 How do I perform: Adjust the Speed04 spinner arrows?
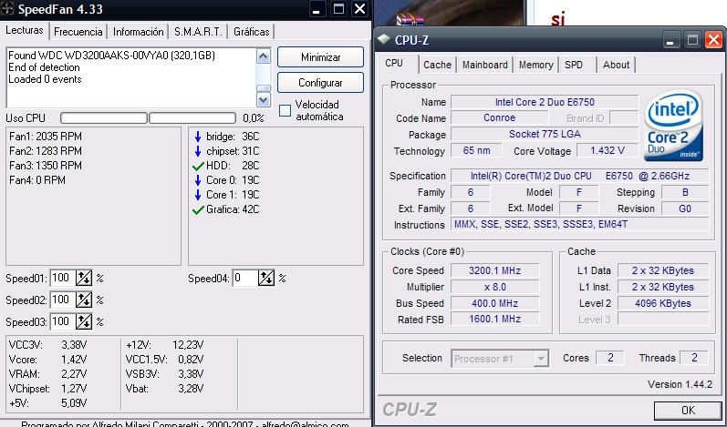[266, 279]
